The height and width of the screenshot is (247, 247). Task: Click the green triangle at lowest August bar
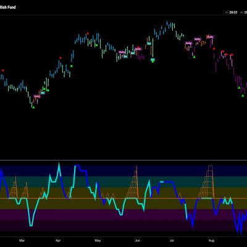243,96
